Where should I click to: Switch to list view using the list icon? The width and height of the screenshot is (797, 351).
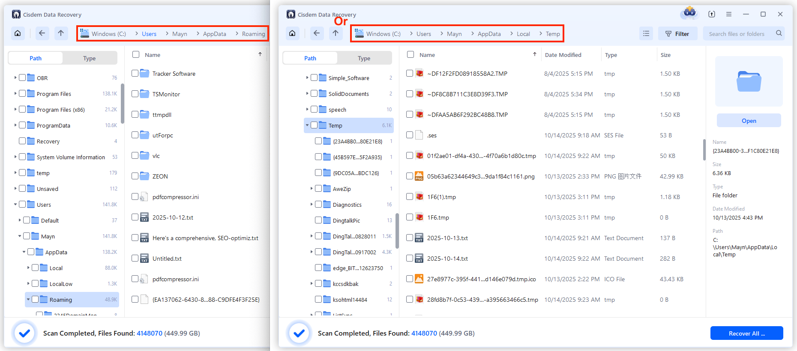[x=646, y=33]
